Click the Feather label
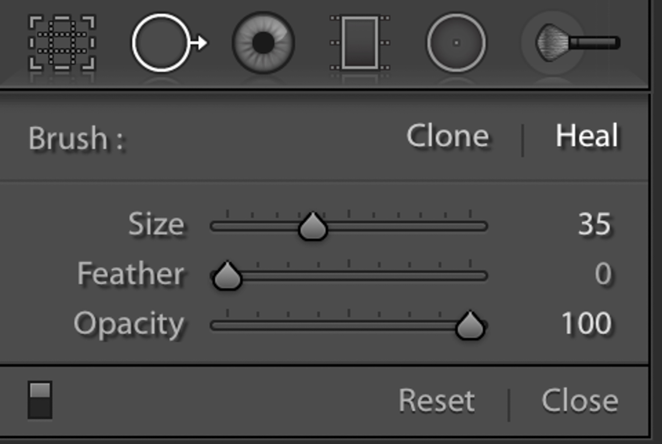662x444 pixels. (x=131, y=273)
